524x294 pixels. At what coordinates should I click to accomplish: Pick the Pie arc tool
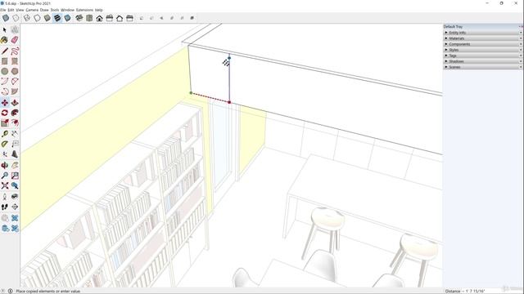[15, 91]
